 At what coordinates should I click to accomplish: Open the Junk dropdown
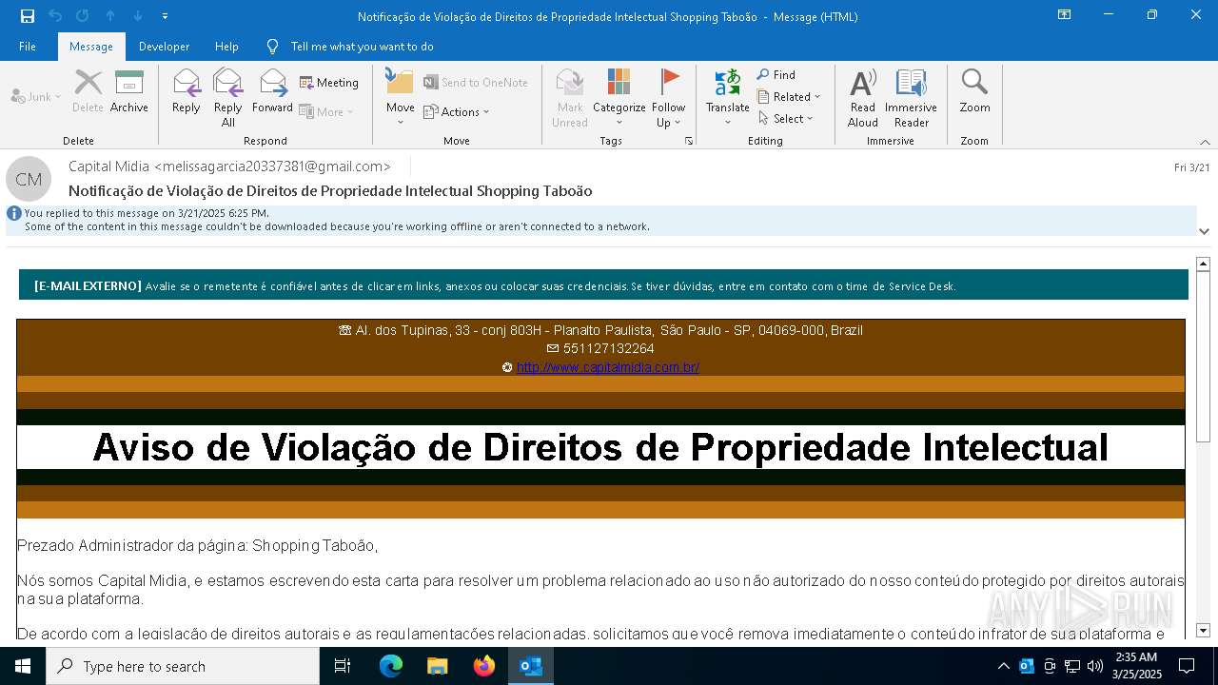[36, 96]
